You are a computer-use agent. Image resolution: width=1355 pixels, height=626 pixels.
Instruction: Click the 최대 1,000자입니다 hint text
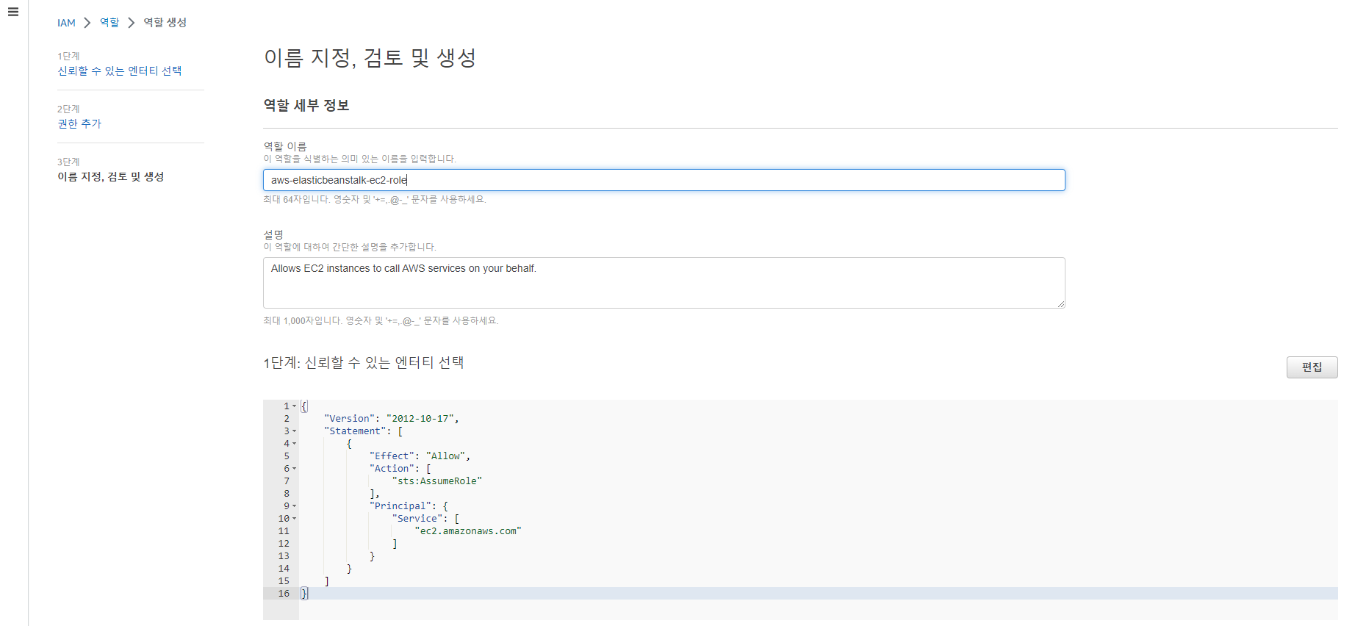coord(381,320)
